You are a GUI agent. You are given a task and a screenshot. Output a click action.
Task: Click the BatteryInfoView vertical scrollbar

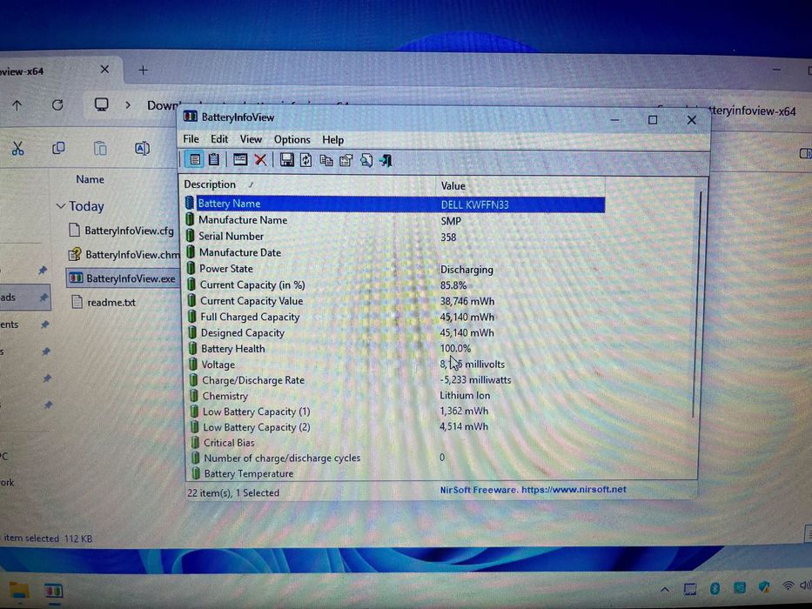pos(697,304)
